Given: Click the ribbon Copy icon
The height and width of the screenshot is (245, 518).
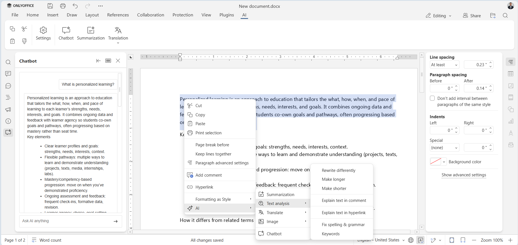Looking at the screenshot, I should point(12,29).
